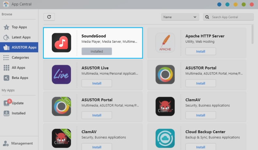Go to Beta Apps section
This screenshot has height=150, width=258.
(20, 78)
